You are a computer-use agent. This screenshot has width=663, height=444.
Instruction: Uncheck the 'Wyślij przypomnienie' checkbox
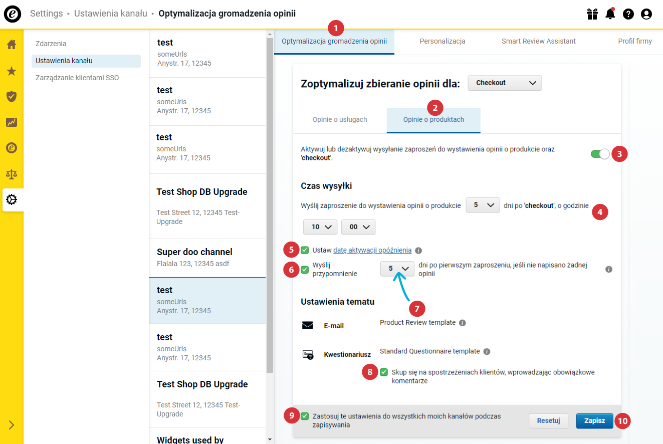point(305,270)
